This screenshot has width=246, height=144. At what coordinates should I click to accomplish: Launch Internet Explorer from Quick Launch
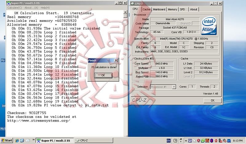tap(17, 141)
